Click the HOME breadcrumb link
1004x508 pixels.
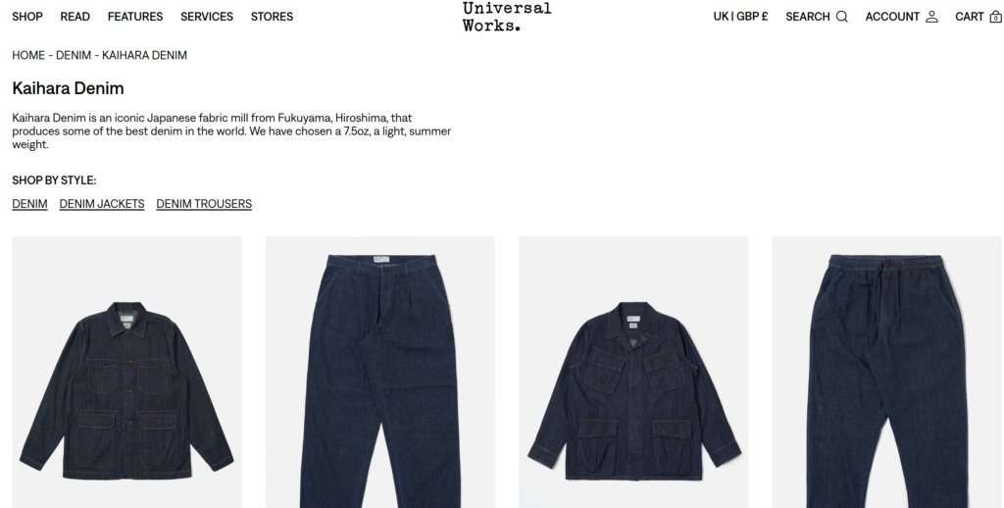point(28,55)
